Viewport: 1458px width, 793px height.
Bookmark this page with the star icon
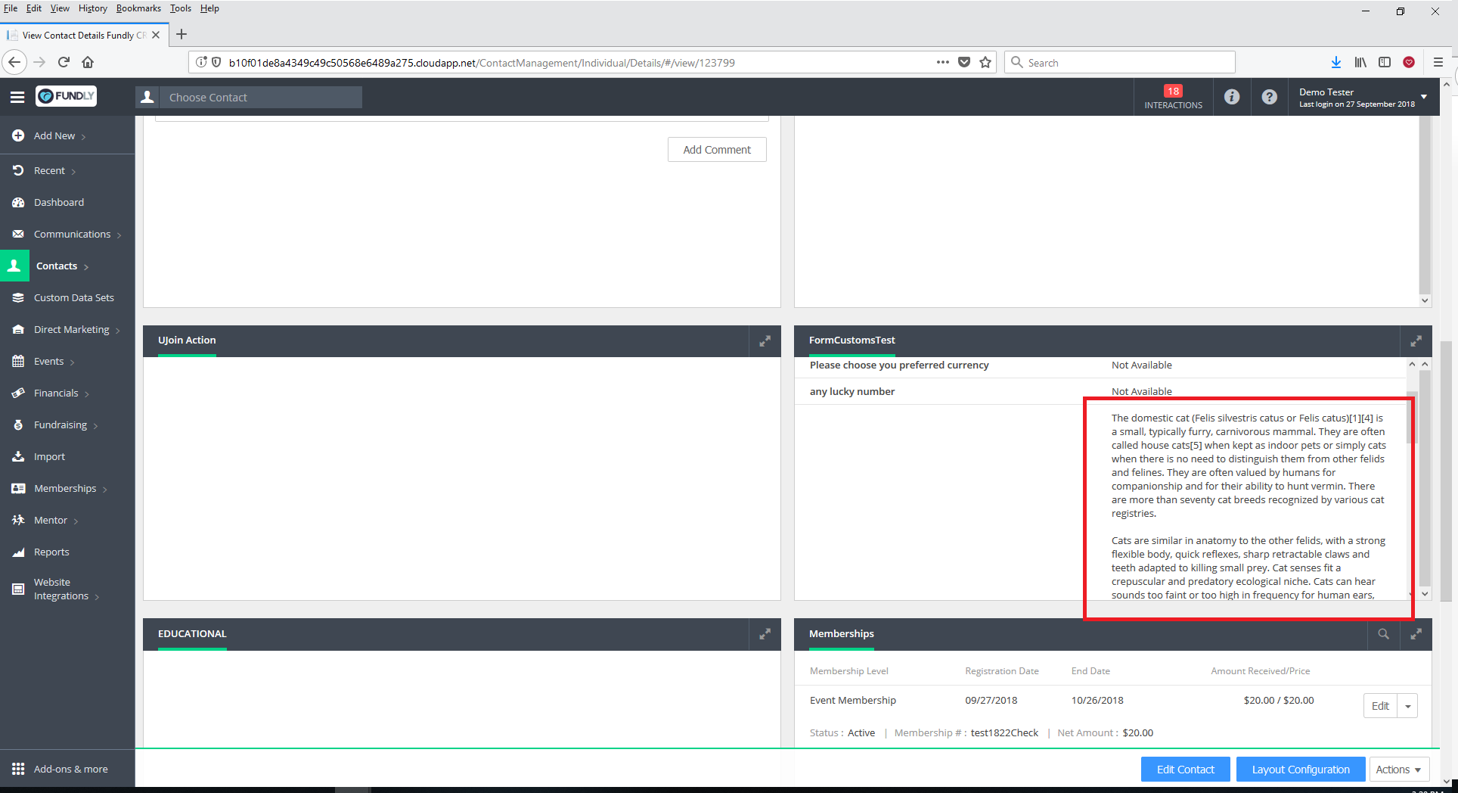coord(985,63)
